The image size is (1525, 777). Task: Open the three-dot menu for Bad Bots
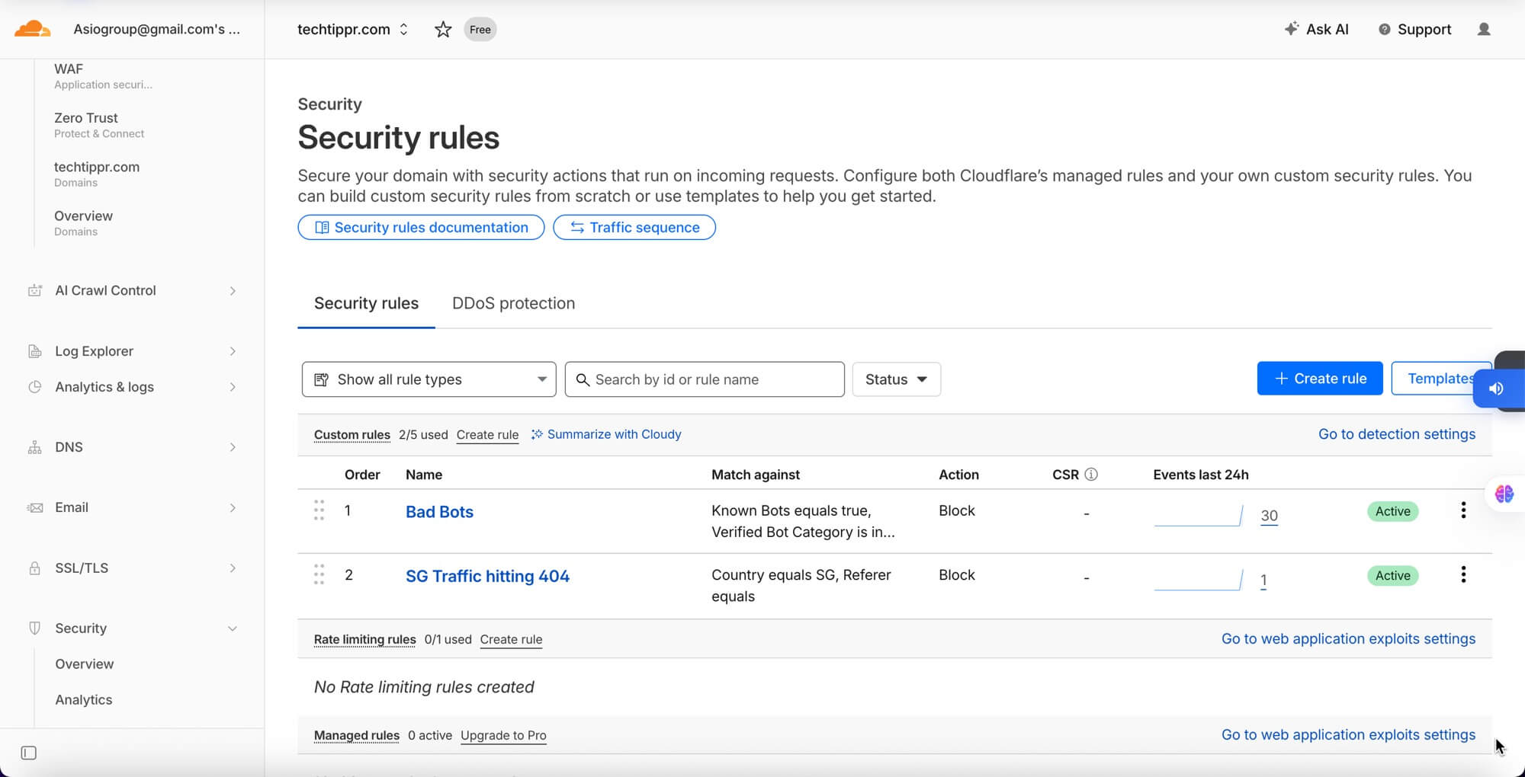(1463, 510)
